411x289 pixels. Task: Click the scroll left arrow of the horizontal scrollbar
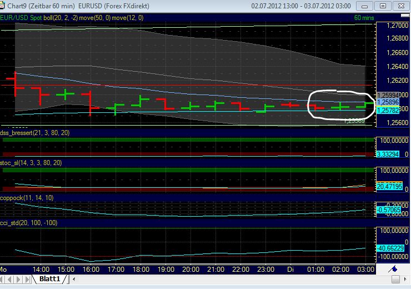coord(74,280)
